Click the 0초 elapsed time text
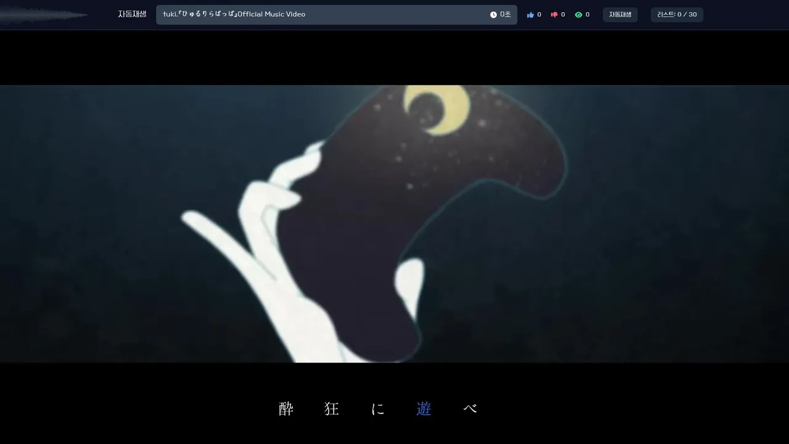 (505, 15)
